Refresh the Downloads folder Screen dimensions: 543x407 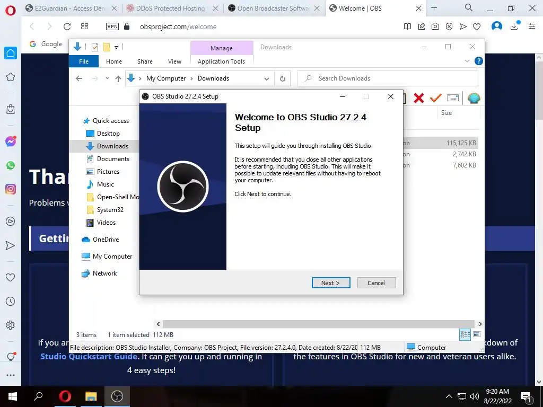pos(283,78)
